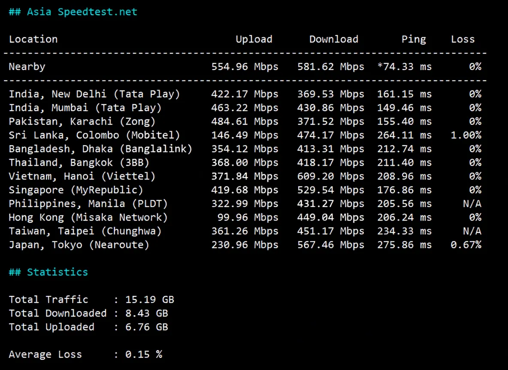Click Tokyo loss value 0.67%
The width and height of the screenshot is (508, 370).
coord(466,245)
